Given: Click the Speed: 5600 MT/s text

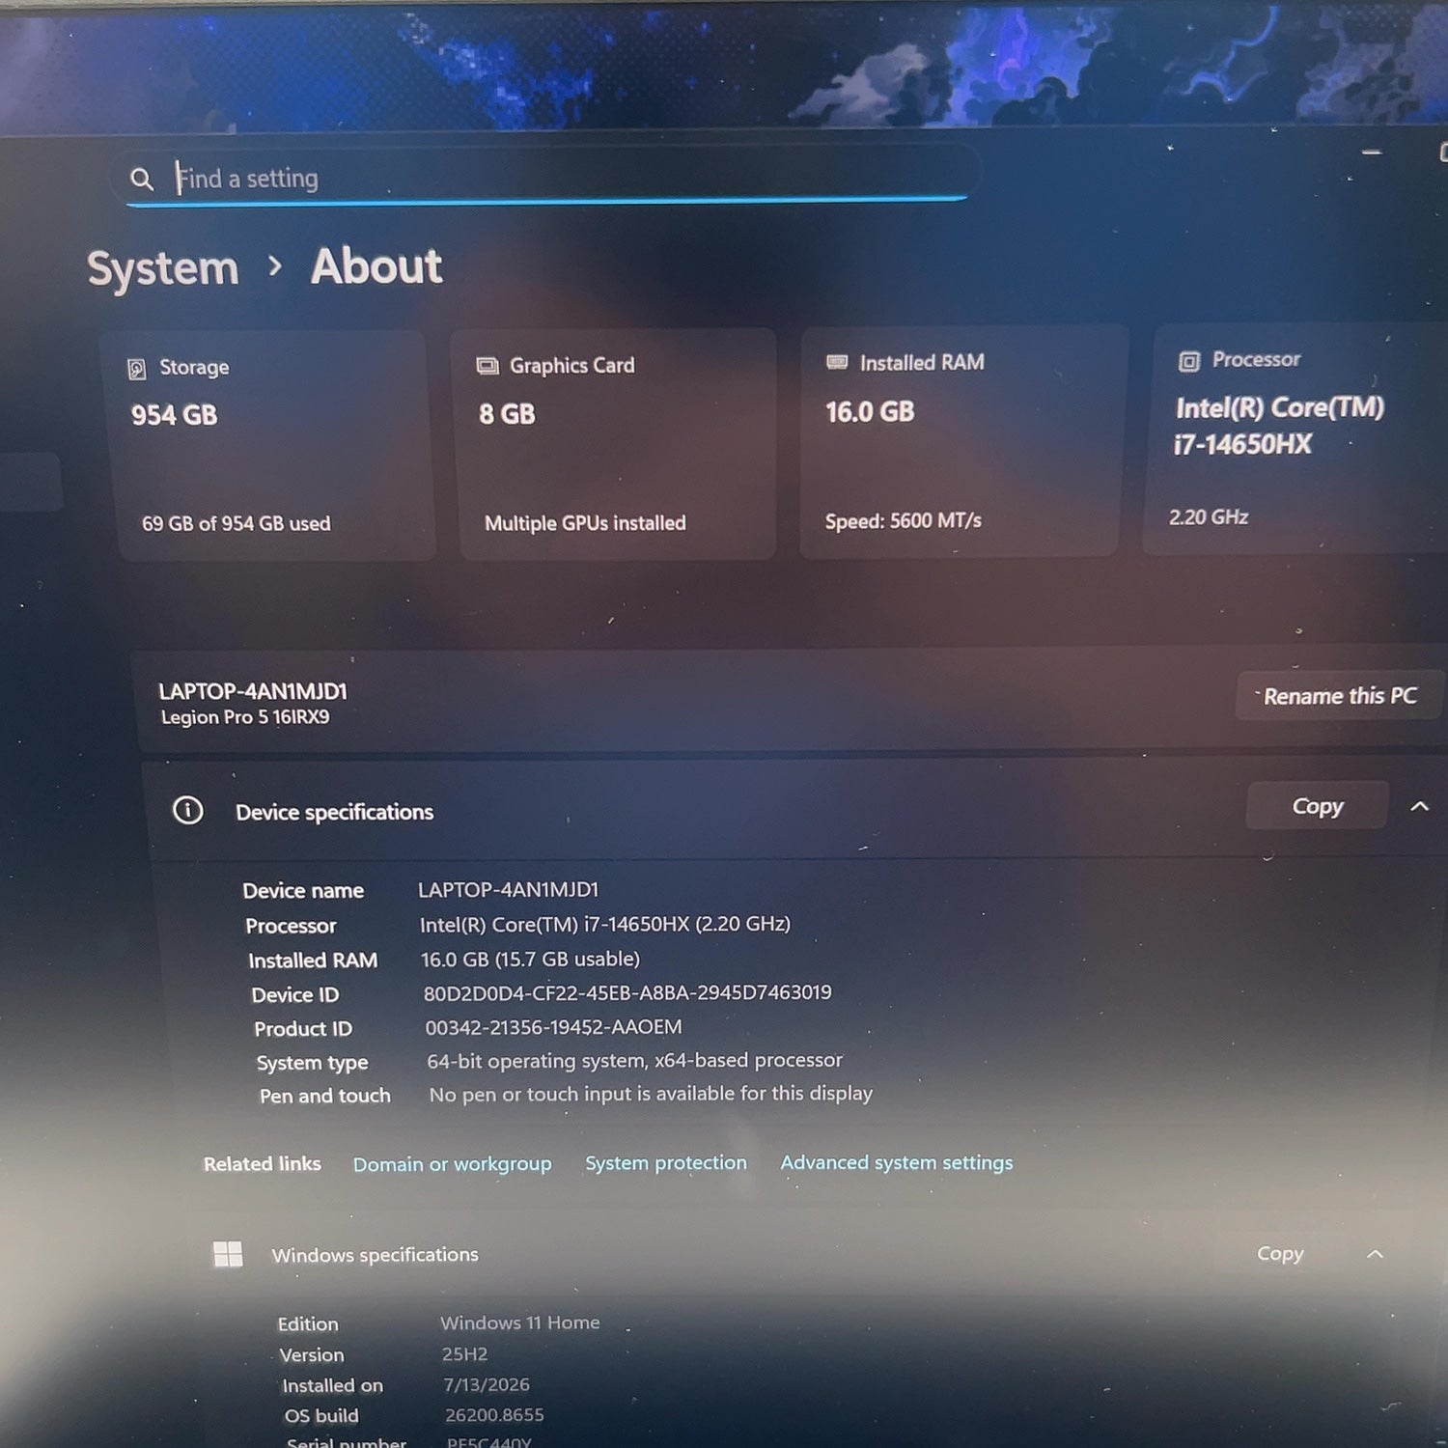Looking at the screenshot, I should [x=904, y=521].
